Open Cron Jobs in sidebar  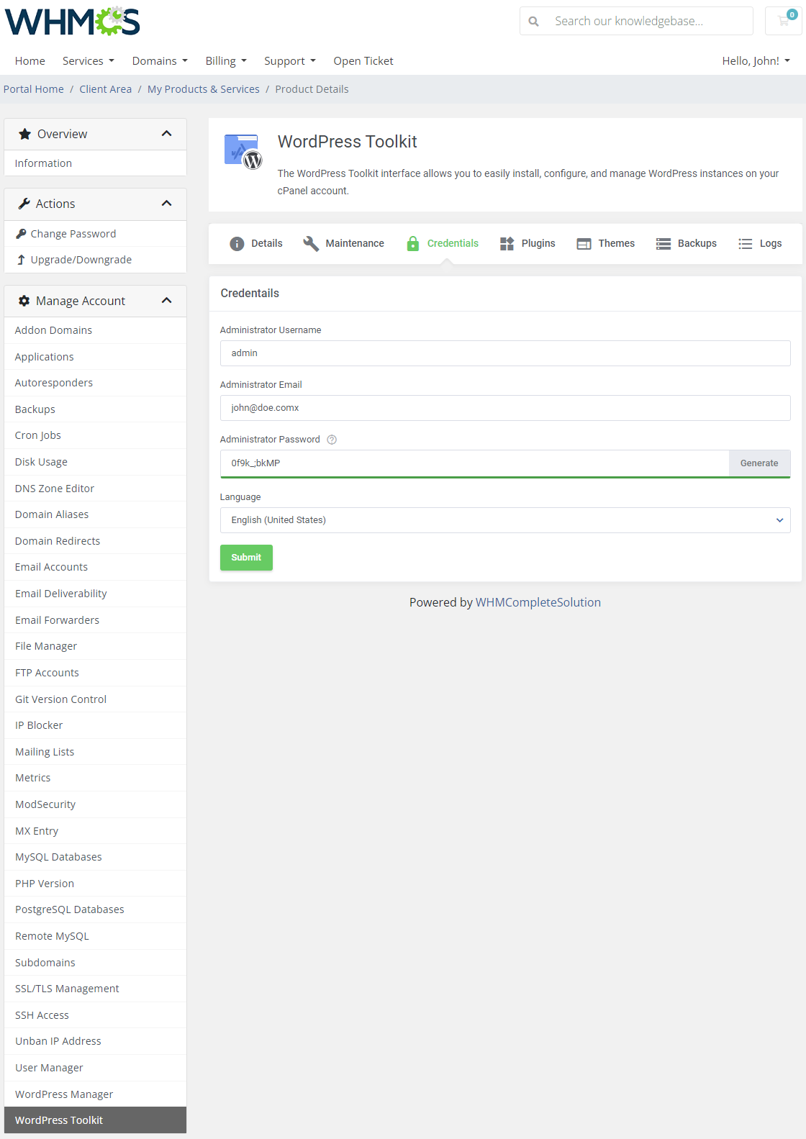[95, 435]
